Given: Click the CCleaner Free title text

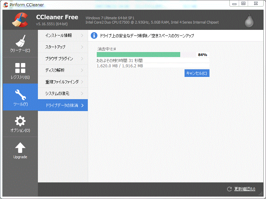Looking at the screenshot, I should tap(57, 17).
